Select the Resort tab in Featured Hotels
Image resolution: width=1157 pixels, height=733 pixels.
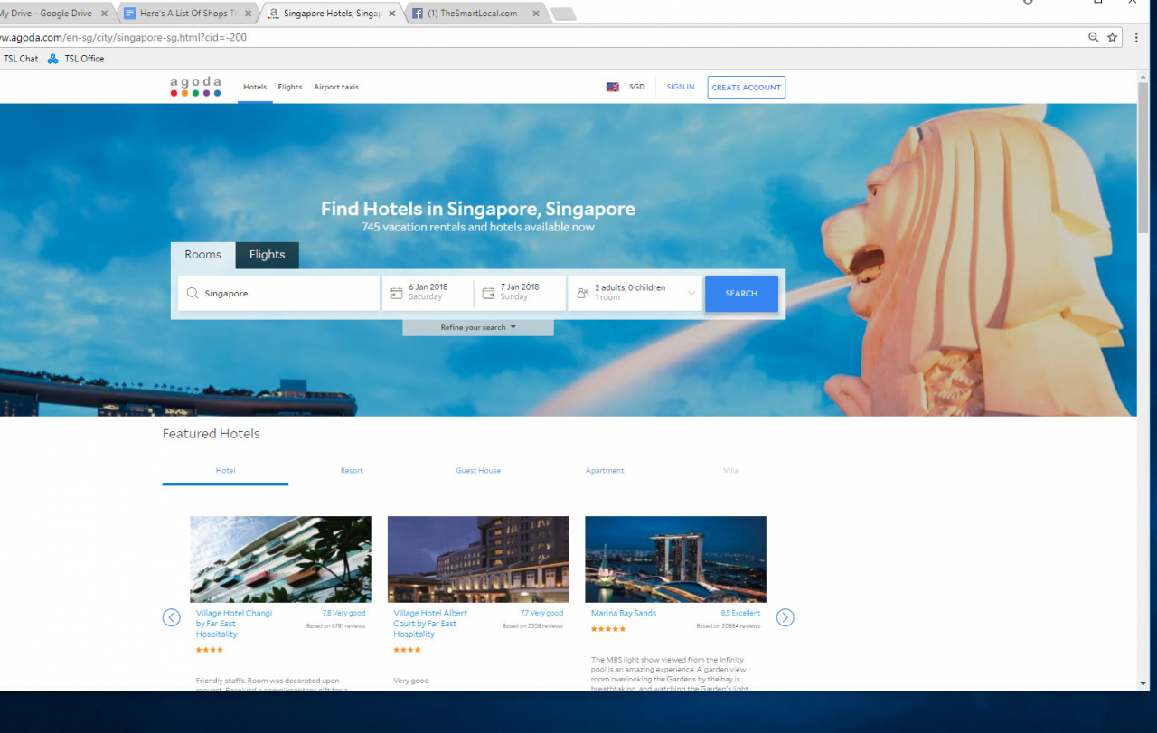tap(352, 471)
